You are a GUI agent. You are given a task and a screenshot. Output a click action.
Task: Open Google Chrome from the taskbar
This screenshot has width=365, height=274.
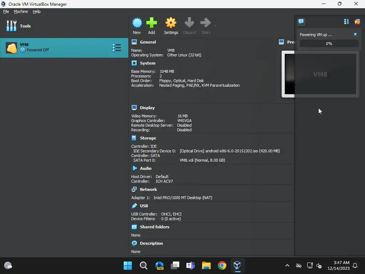pos(222,265)
